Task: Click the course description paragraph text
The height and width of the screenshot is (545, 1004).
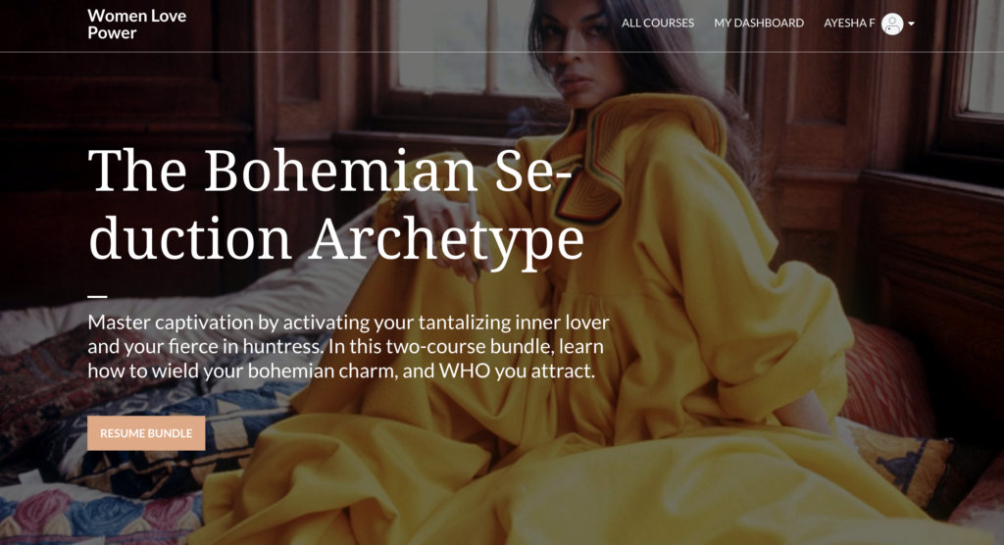Action: 349,346
